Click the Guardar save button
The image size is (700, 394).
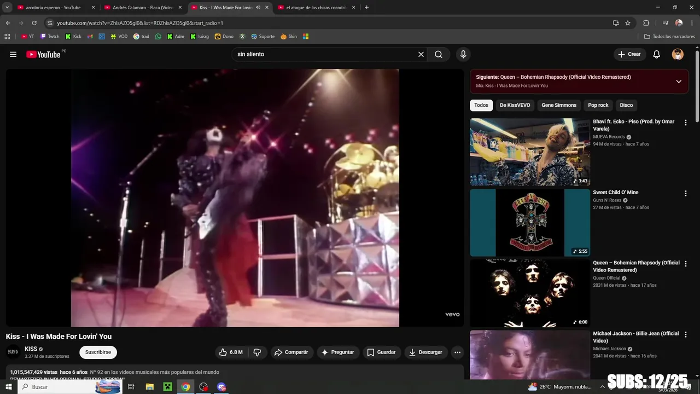pyautogui.click(x=381, y=352)
